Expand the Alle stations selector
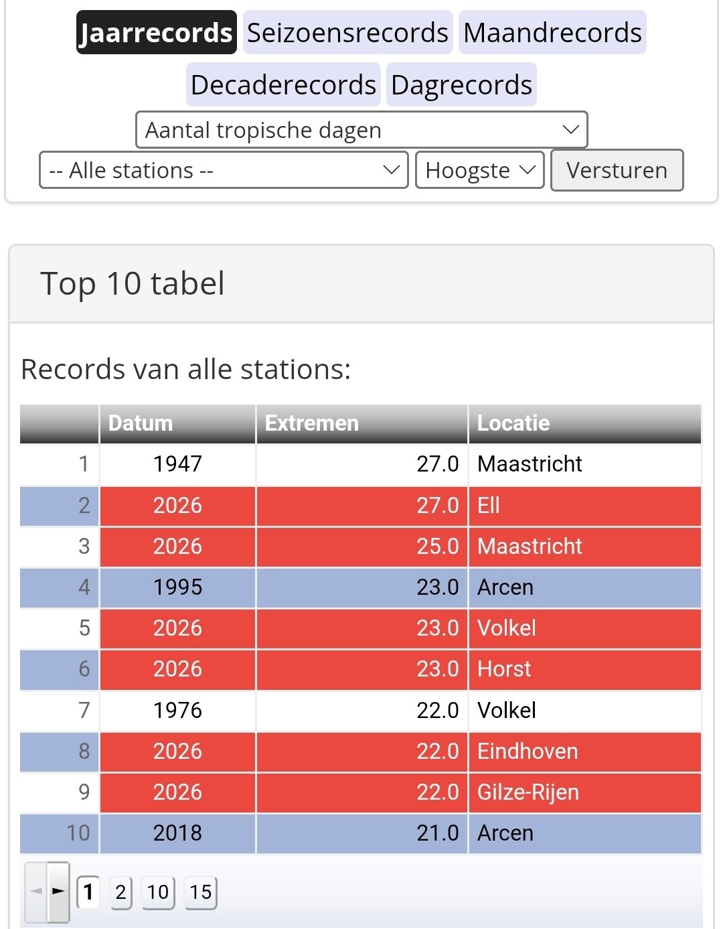The image size is (723, 929). pos(224,170)
